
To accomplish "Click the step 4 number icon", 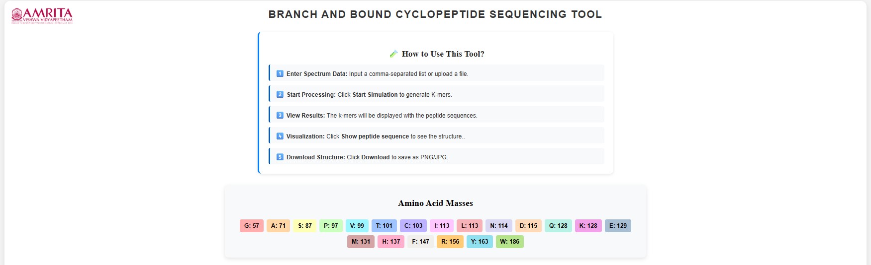I will click(x=280, y=136).
